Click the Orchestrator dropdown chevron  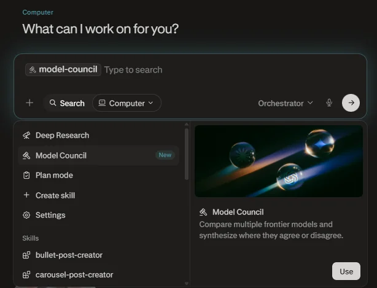coord(310,103)
